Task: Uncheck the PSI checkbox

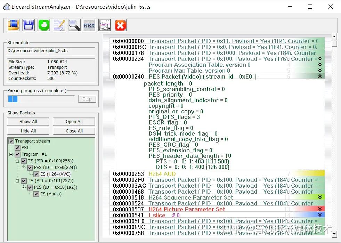Action: coord(18,148)
